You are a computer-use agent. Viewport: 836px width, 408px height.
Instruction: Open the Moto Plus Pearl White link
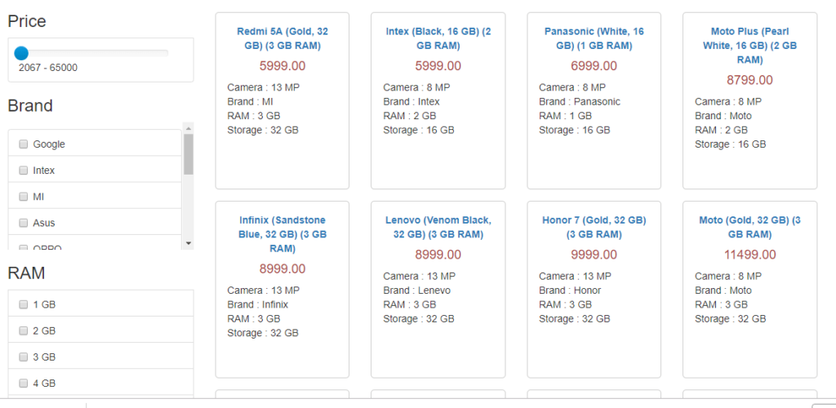pos(749,46)
